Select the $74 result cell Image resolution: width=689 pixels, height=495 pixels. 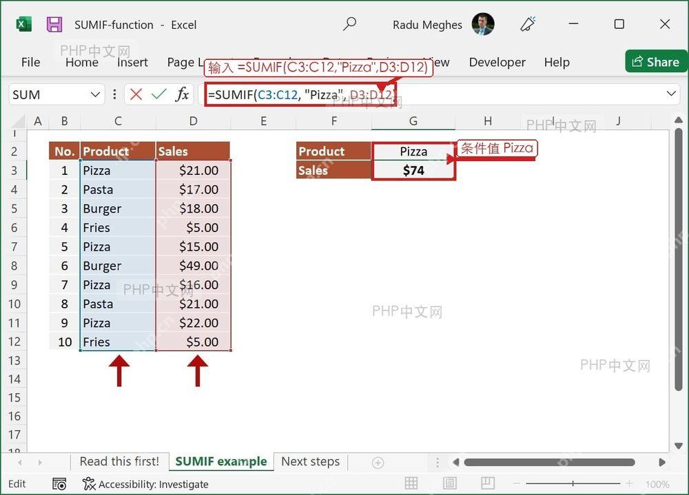[413, 171]
